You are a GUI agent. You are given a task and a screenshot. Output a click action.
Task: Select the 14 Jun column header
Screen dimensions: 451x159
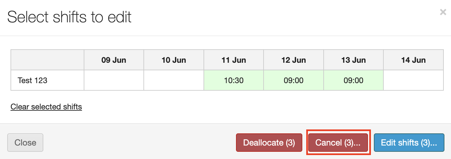413,60
